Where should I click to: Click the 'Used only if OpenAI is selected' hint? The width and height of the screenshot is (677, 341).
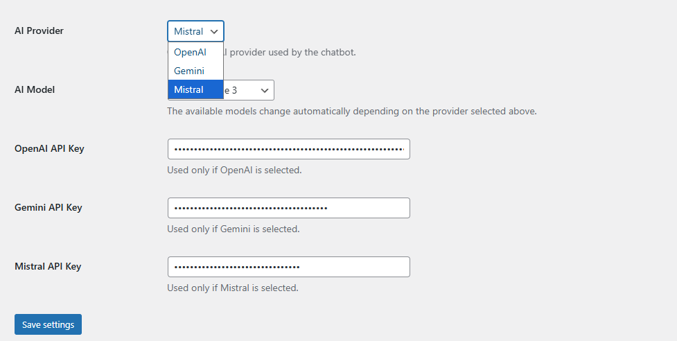234,170
